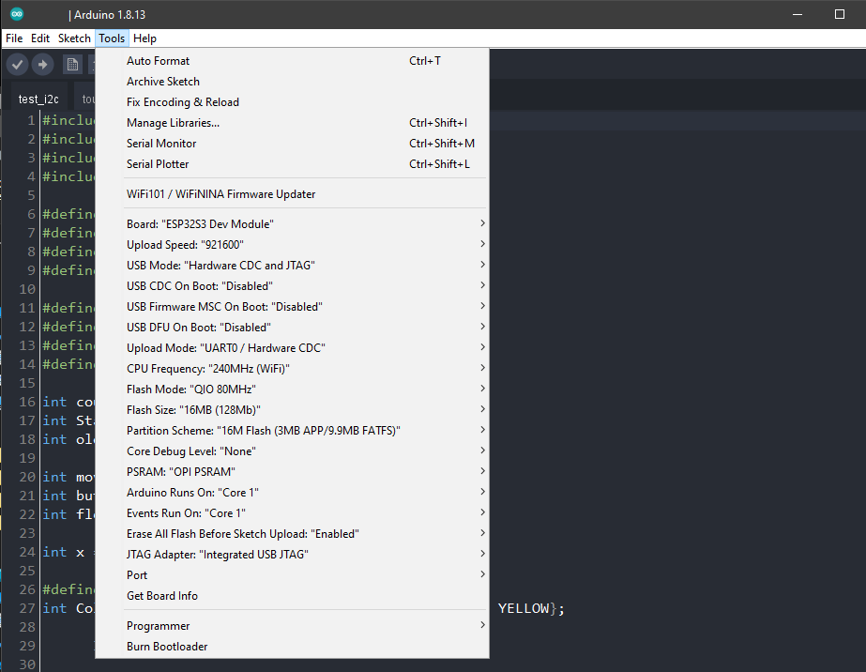Viewport: 866px width, 672px height.
Task: Open the Serial Monitor
Action: click(x=292, y=144)
